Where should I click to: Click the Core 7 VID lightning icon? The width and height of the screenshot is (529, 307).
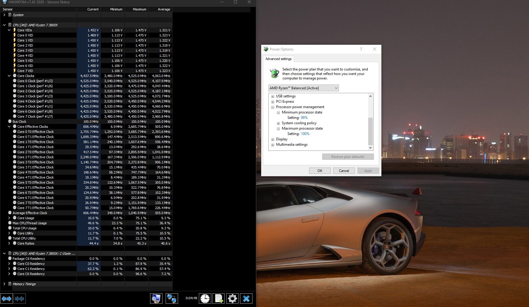(x=14, y=71)
